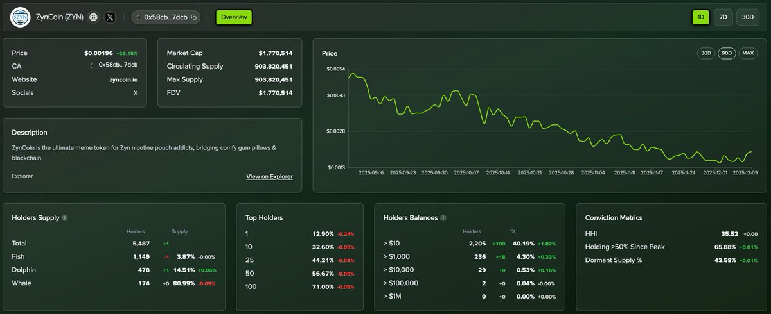This screenshot has width=771, height=314.
Task: Click the Price chart title
Action: [330, 53]
